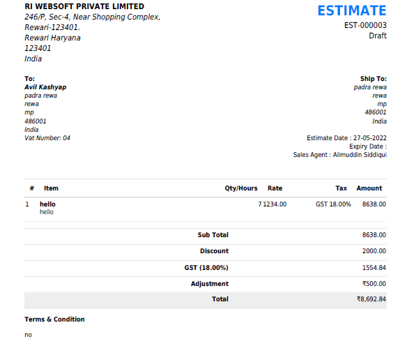Click the Terms & Condition heading
This screenshot has height=348, width=400.
tap(54, 319)
